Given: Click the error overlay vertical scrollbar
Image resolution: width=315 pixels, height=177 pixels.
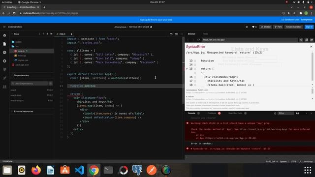Looking at the screenshot, I should (x=313, y=66).
